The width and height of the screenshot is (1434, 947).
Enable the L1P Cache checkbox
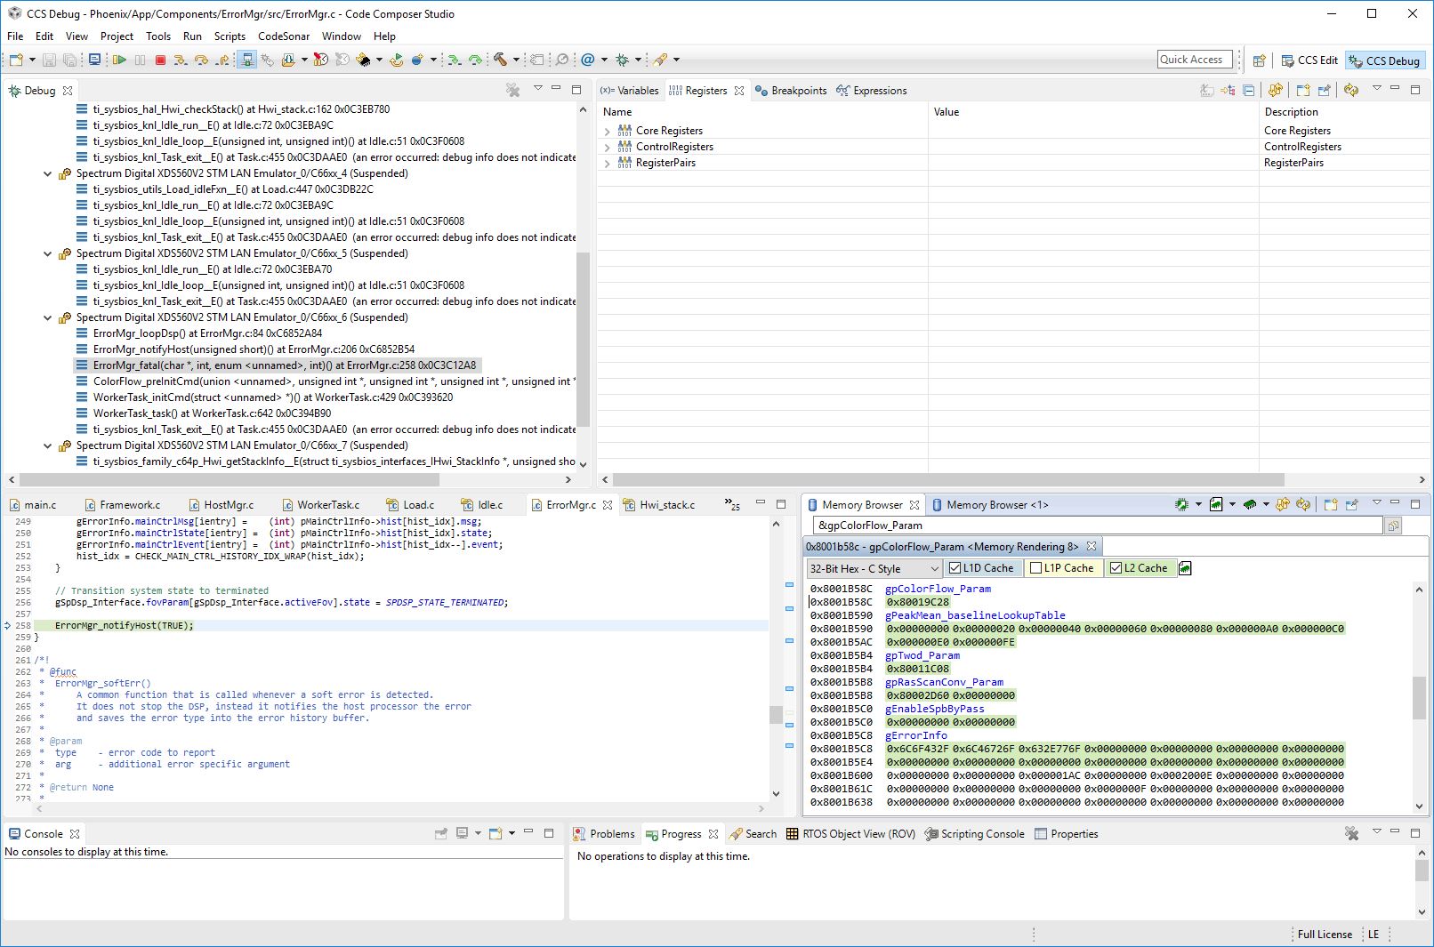coord(1035,568)
